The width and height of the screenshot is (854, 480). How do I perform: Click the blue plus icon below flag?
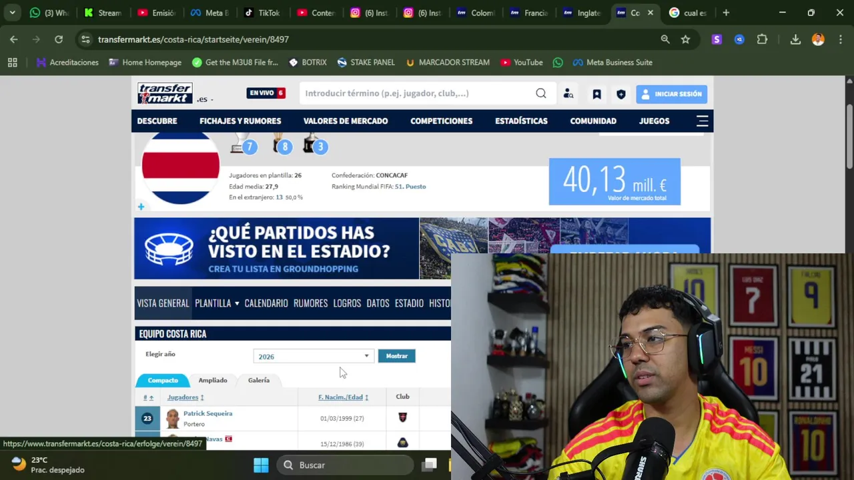pyautogui.click(x=141, y=207)
